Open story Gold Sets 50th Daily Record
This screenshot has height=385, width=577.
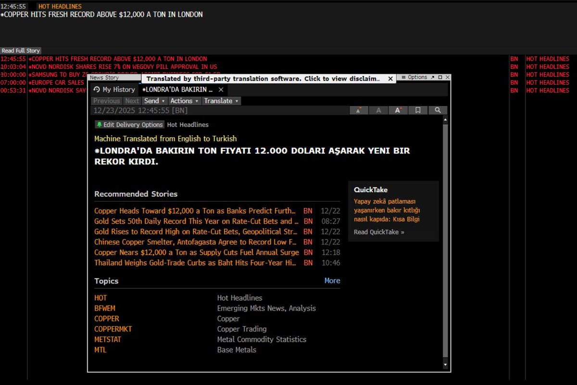coord(197,221)
